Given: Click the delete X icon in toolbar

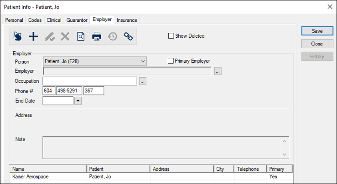Looking at the screenshot, I should coord(65,37).
